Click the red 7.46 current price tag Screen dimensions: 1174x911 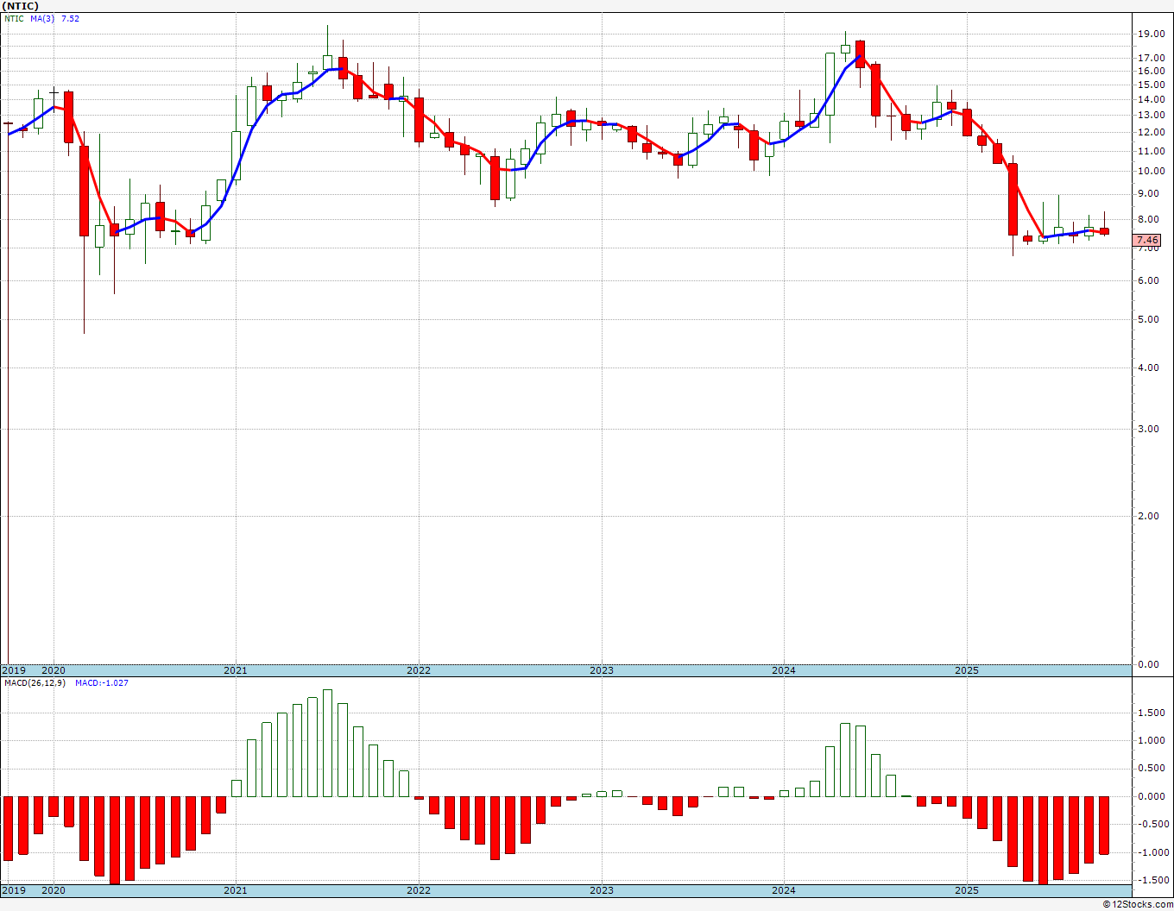pos(1148,241)
